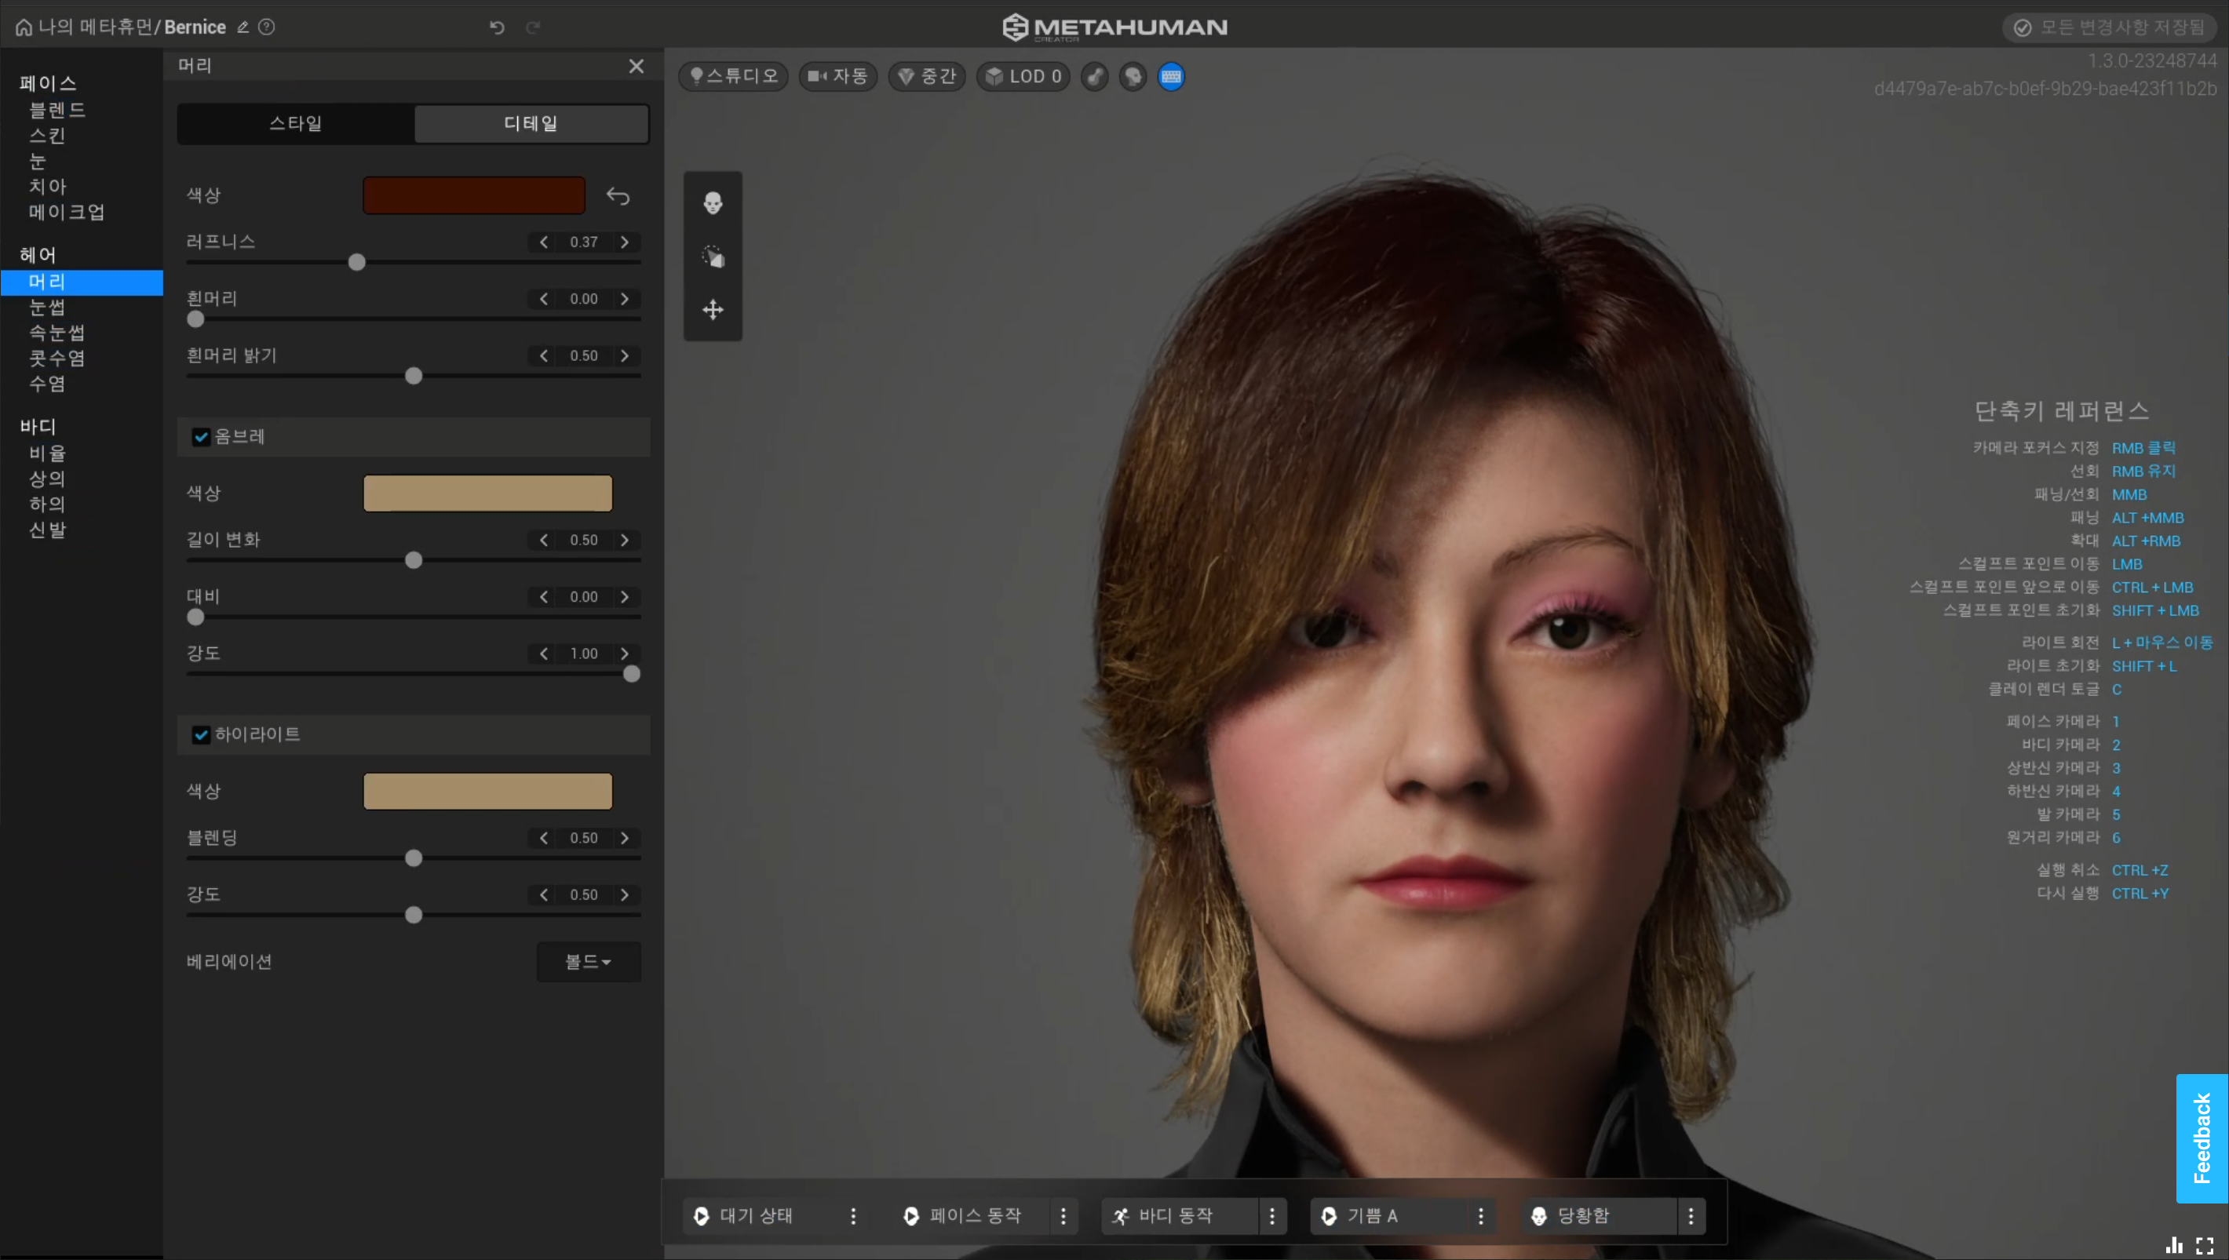Play the 대기 상태 animation
2229x1260 pixels.
point(701,1216)
